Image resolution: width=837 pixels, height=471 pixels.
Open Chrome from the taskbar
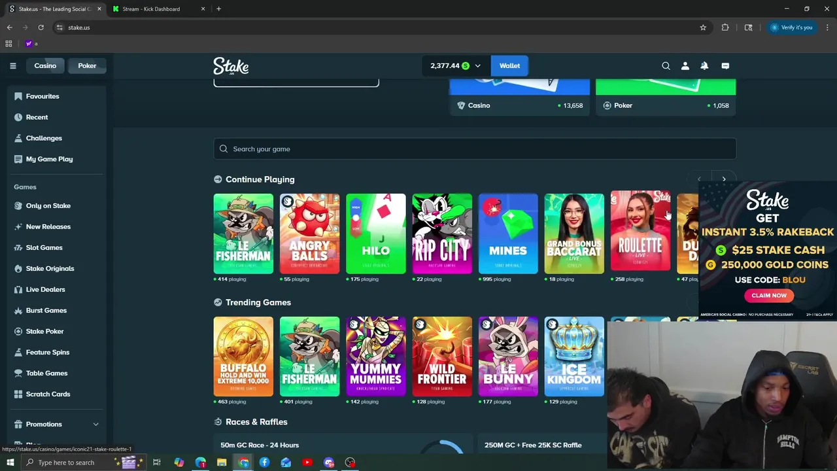(x=243, y=462)
